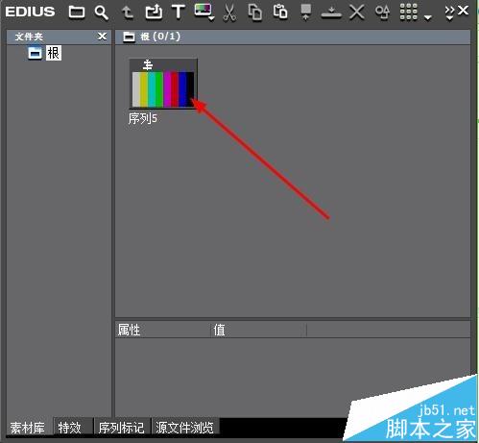Change the bin view grid icon
The image size is (479, 443).
click(x=409, y=12)
